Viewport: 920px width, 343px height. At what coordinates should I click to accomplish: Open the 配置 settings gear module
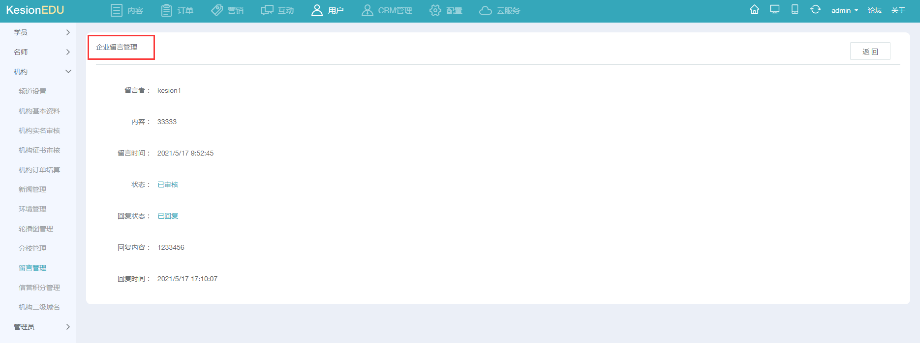coord(446,10)
